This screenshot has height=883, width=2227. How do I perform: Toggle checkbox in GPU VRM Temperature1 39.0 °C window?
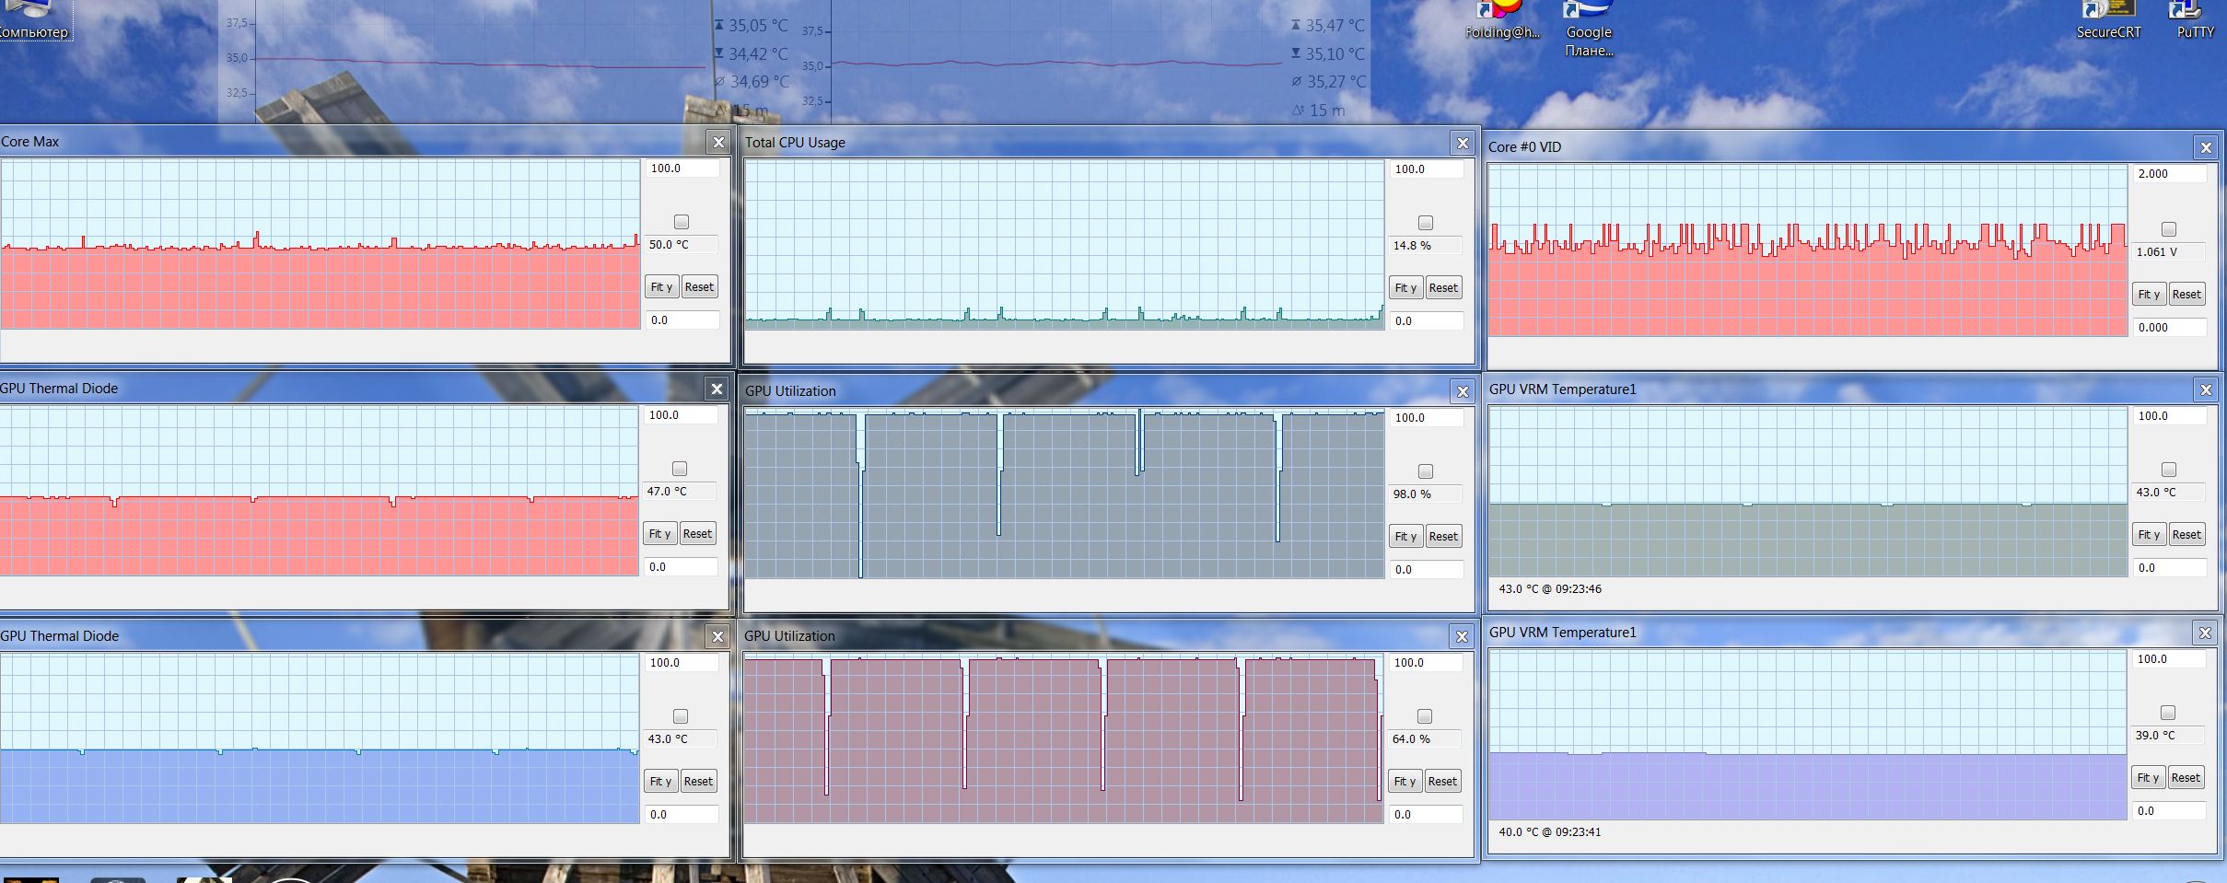(x=2168, y=713)
